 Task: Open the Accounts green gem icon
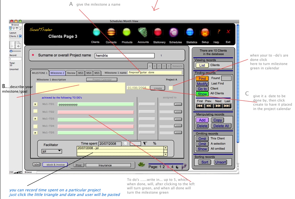pyautogui.click(x=142, y=32)
